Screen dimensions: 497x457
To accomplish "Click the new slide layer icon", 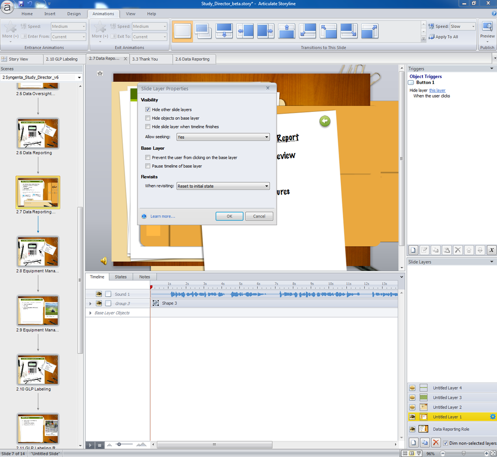I will tap(413, 443).
